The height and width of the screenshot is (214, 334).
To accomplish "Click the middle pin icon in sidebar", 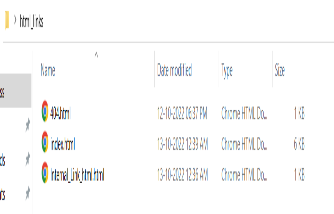I will [28, 159].
